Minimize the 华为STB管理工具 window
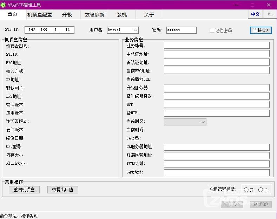277x219 pixels. (237, 5)
